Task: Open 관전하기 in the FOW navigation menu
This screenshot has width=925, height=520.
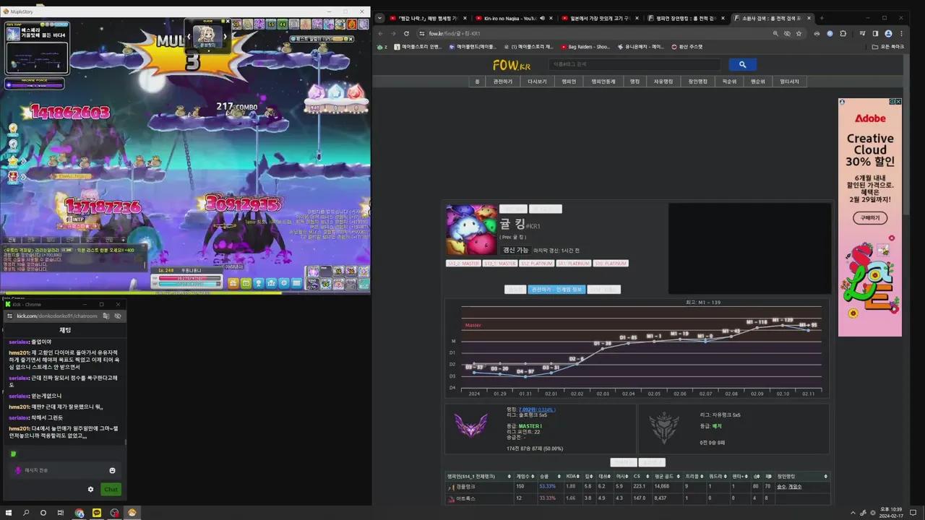Action: [502, 82]
